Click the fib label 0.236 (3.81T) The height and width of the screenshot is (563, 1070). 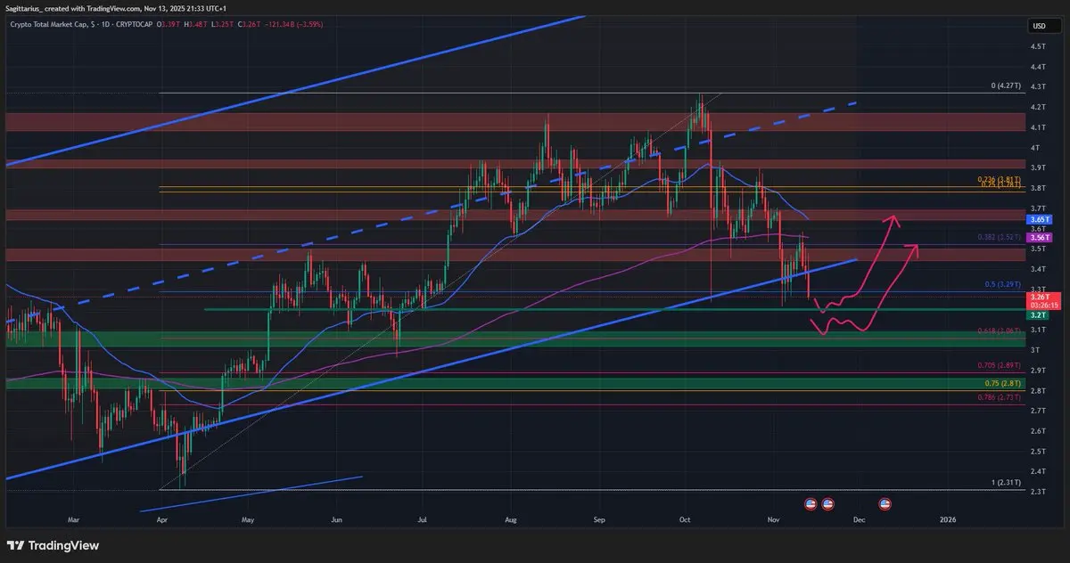coord(998,179)
